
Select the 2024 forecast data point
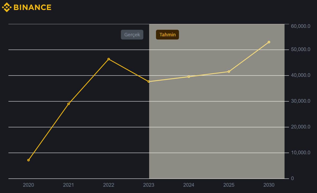(189, 77)
